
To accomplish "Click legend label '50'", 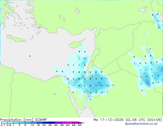I will [x=80, y=125].
